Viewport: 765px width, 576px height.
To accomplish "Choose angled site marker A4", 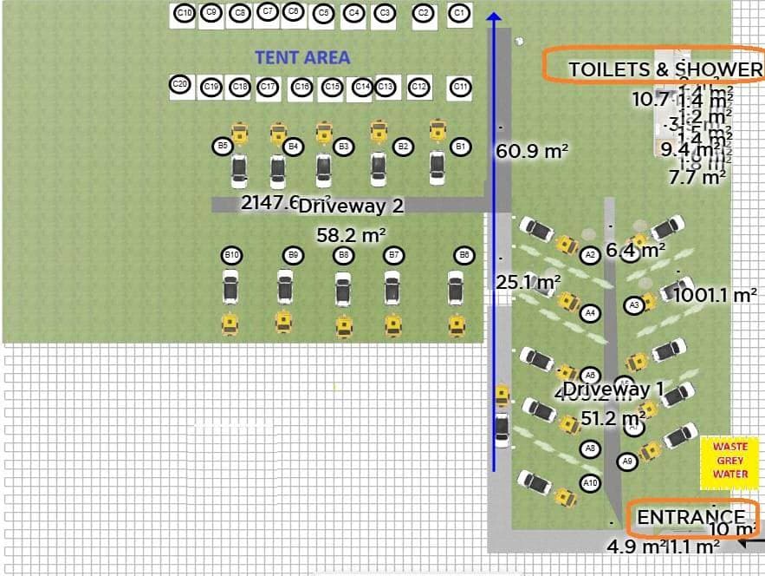I will [x=590, y=312].
